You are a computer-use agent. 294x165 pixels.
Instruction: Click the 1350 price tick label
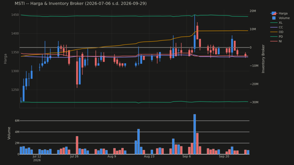pyautogui.click(x=15, y=52)
